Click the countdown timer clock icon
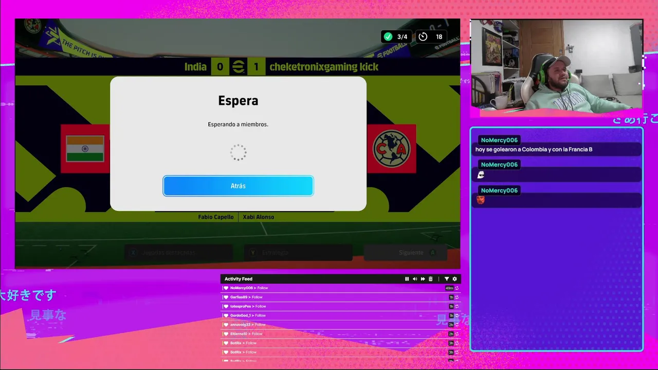Image resolution: width=658 pixels, height=370 pixels. point(423,36)
